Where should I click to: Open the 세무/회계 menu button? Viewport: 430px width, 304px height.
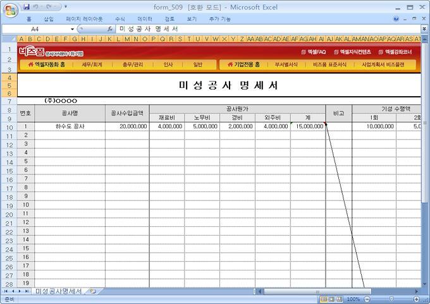[92, 64]
